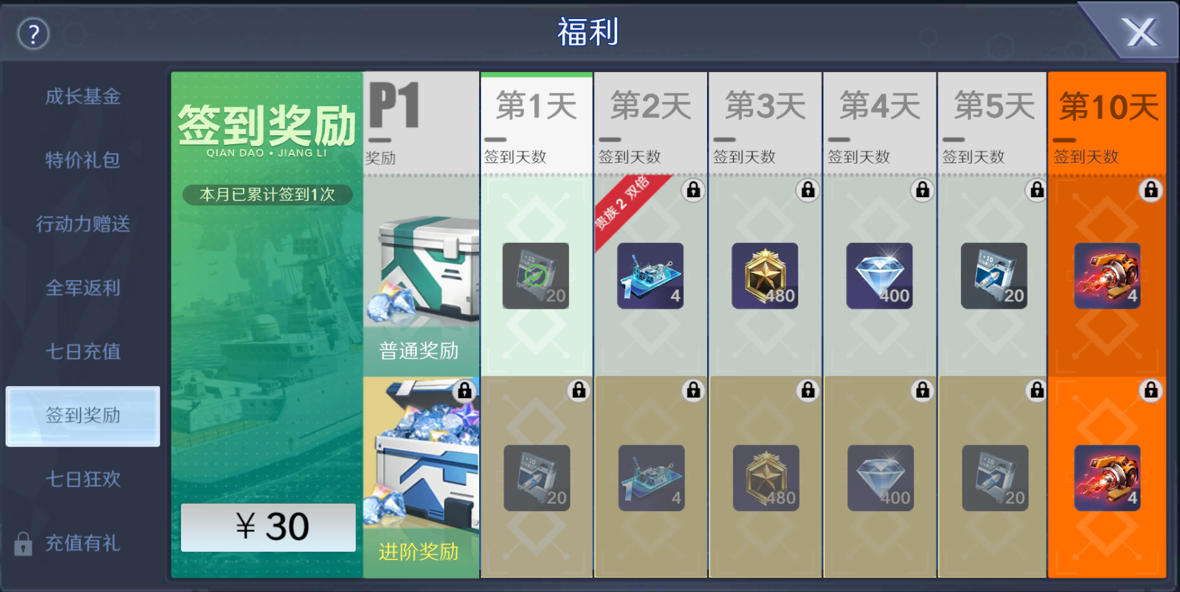The image size is (1180, 592).
Task: Tap the advanced row diamond 400 reward
Action: click(x=881, y=478)
